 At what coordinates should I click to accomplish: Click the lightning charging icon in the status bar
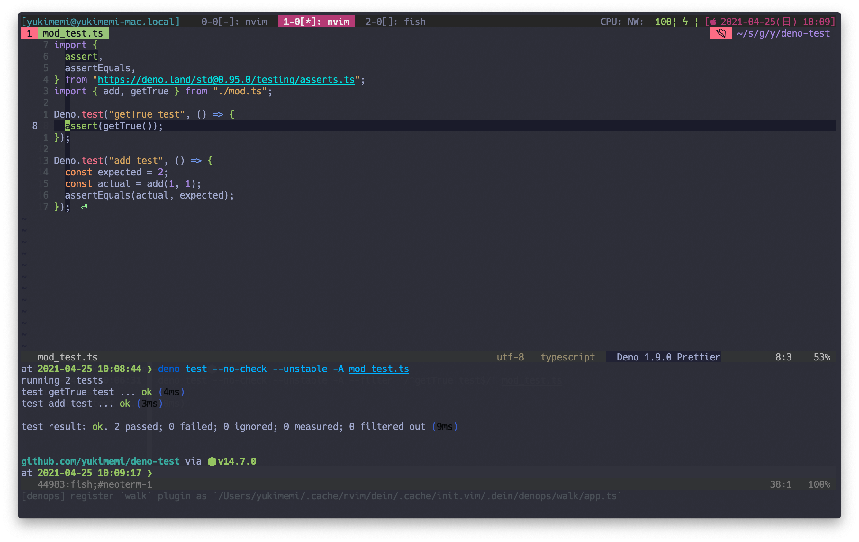[x=685, y=22]
